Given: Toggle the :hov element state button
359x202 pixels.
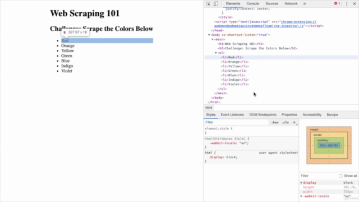Looking at the screenshot, I should 275,122.
